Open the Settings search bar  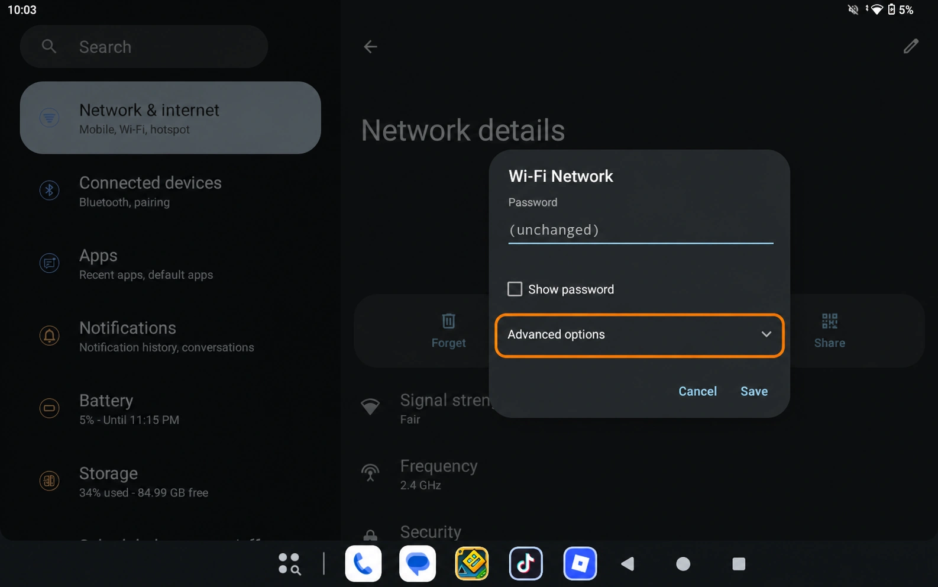coord(144,47)
